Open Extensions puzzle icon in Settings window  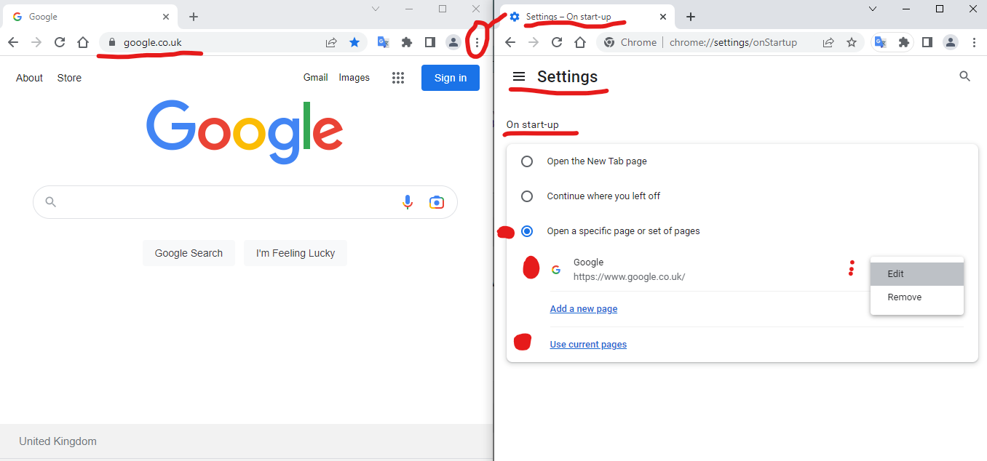click(904, 42)
